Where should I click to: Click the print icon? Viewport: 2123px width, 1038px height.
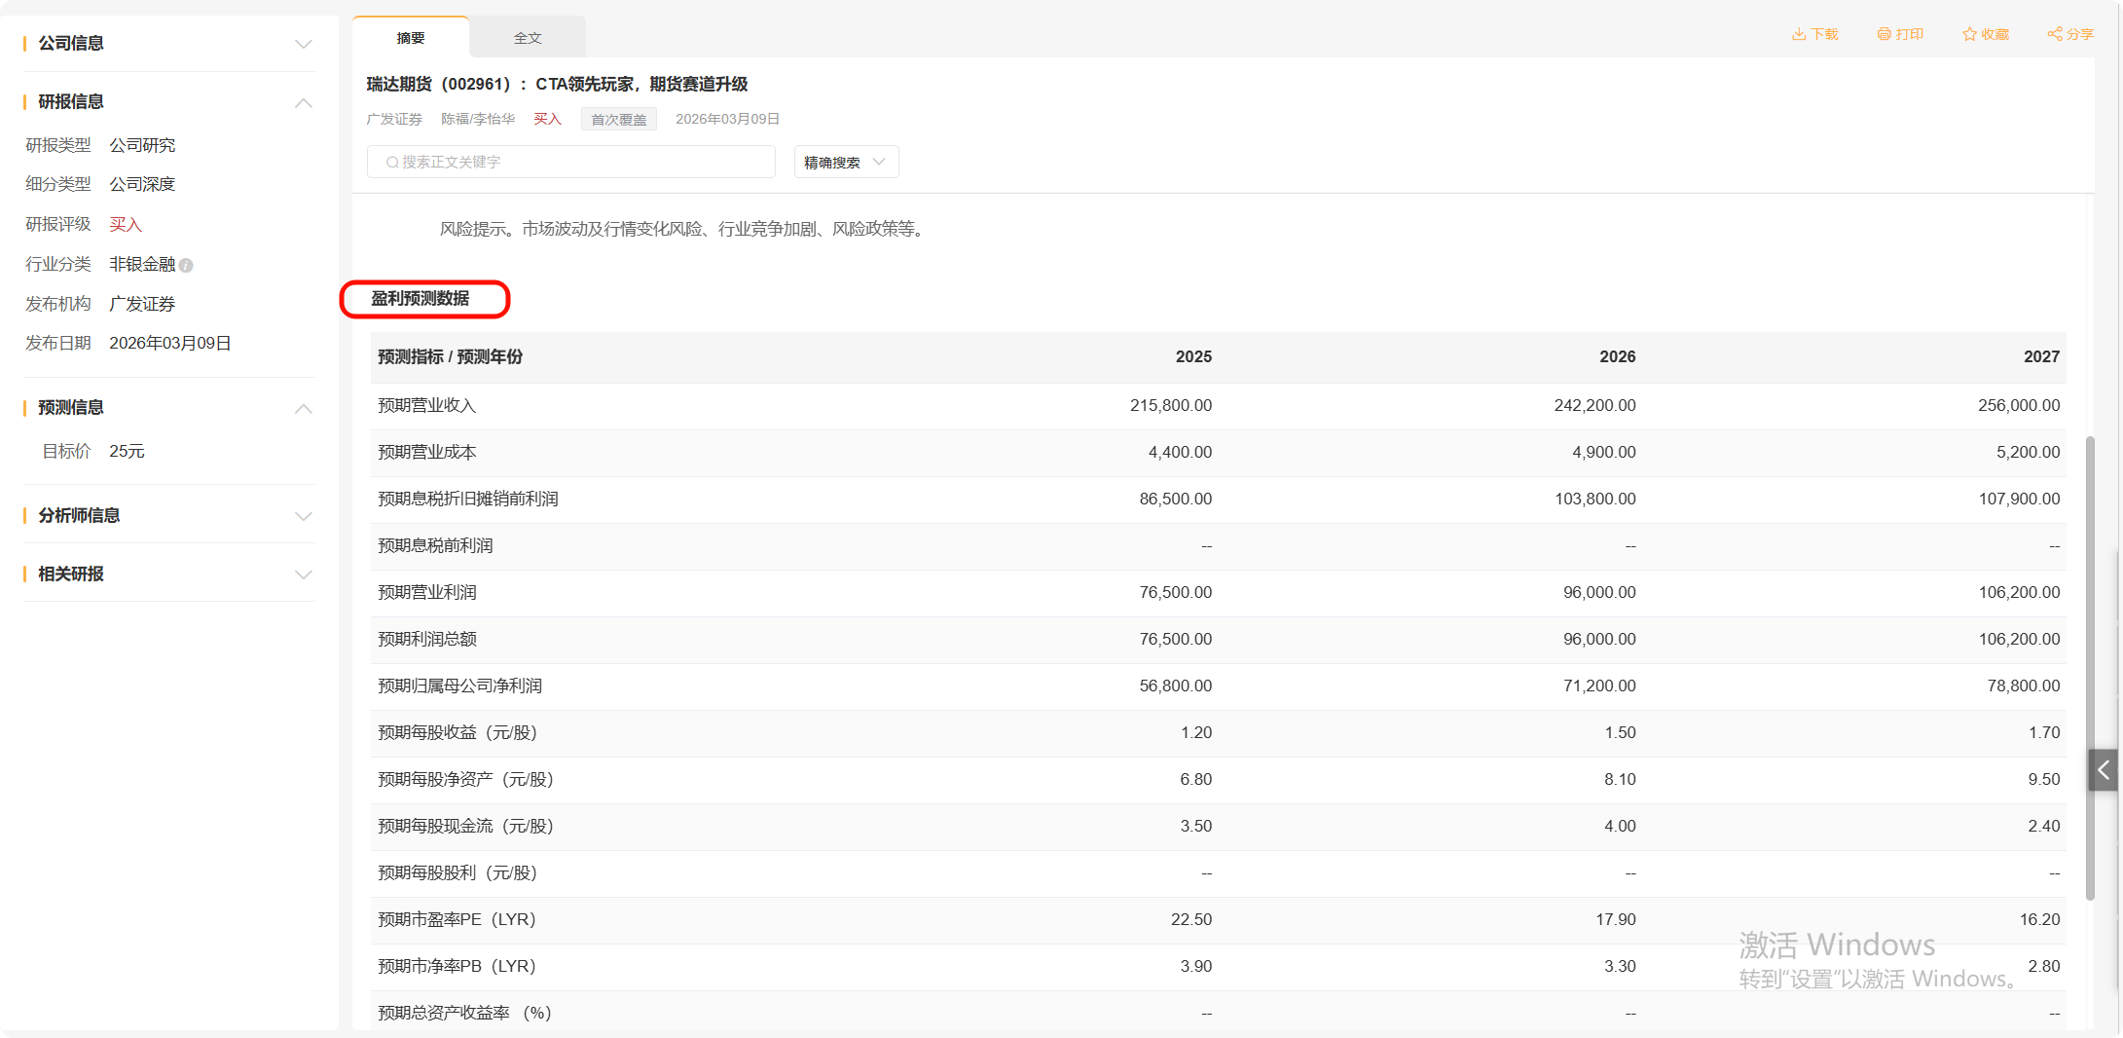point(1884,34)
